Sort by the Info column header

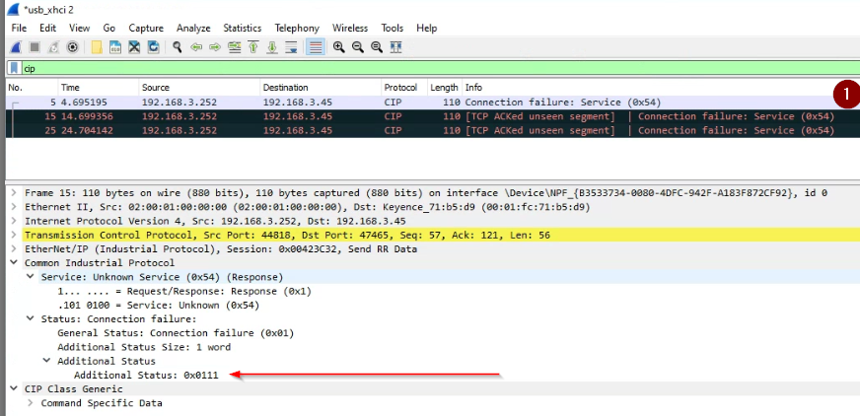[661, 87]
